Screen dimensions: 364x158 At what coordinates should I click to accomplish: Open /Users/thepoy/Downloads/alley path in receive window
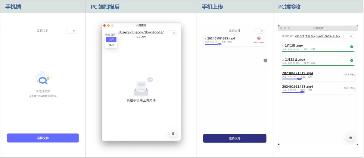pyautogui.click(x=317, y=36)
